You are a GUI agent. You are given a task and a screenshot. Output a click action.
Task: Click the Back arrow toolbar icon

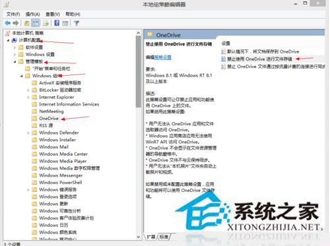click(x=7, y=23)
